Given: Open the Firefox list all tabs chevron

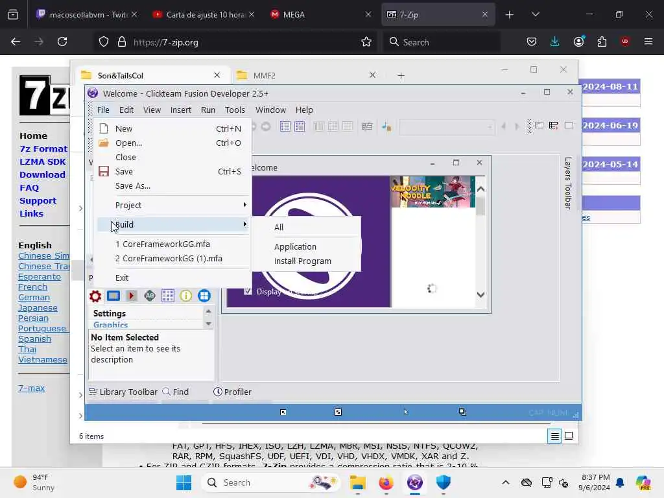Looking at the screenshot, I should (x=535, y=14).
